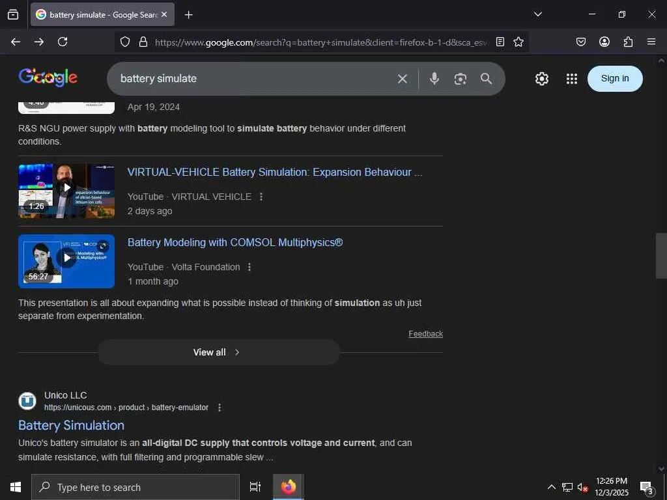This screenshot has width=667, height=500.
Task: Open more options for the Unico result
Action: pyautogui.click(x=220, y=408)
